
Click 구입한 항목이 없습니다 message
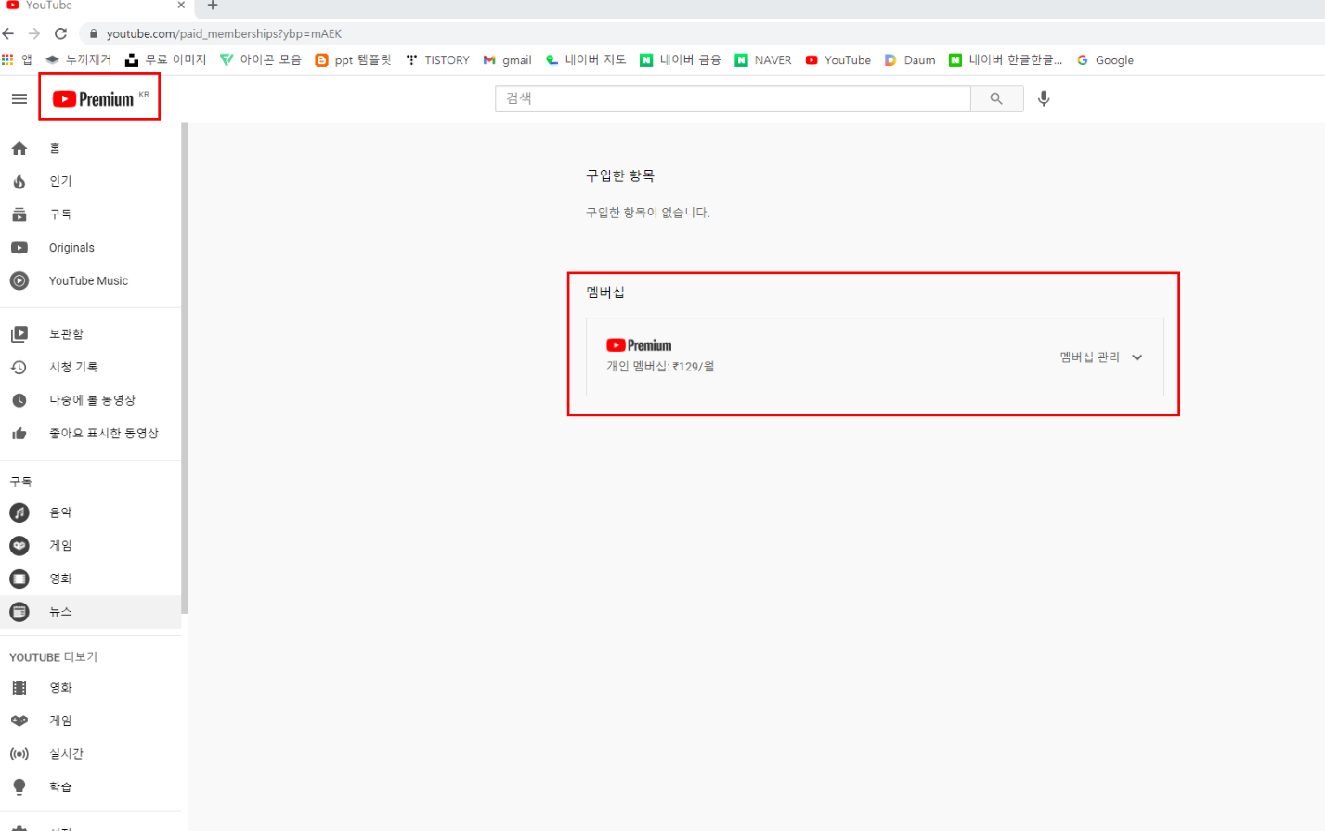[648, 213]
